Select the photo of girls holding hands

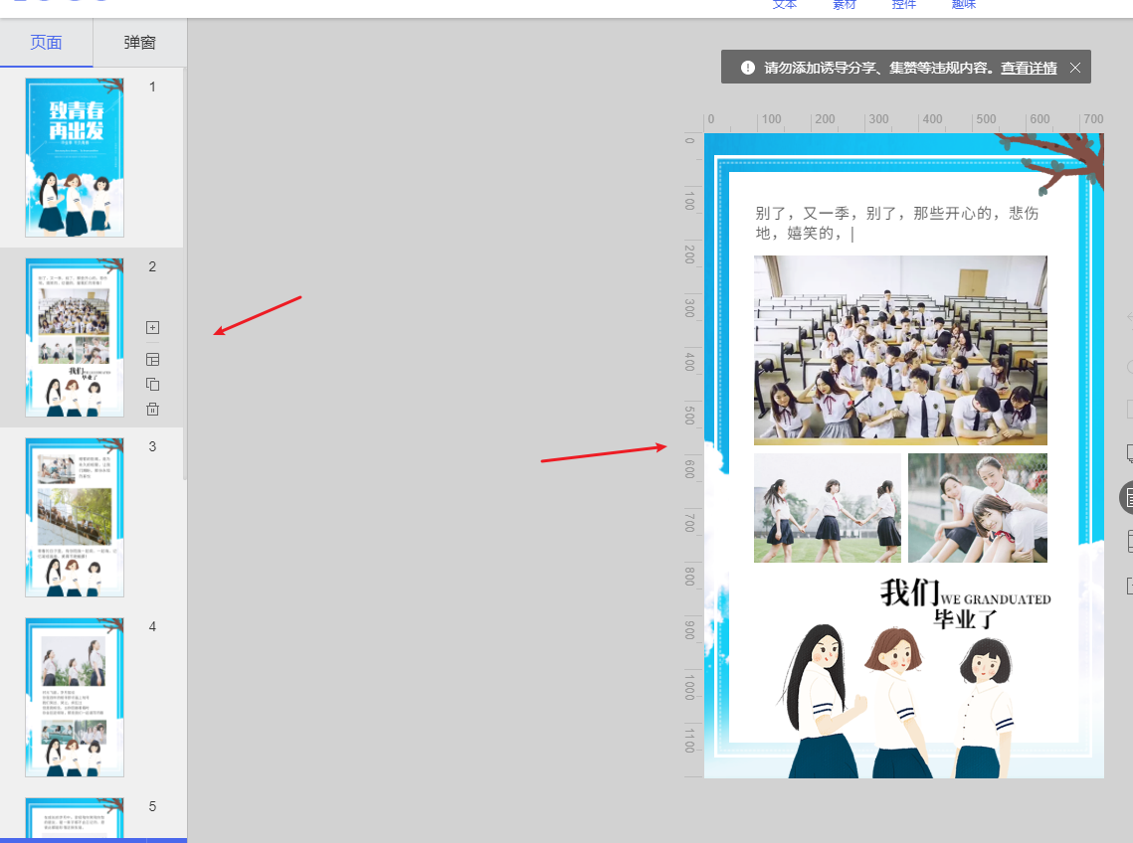[828, 508]
